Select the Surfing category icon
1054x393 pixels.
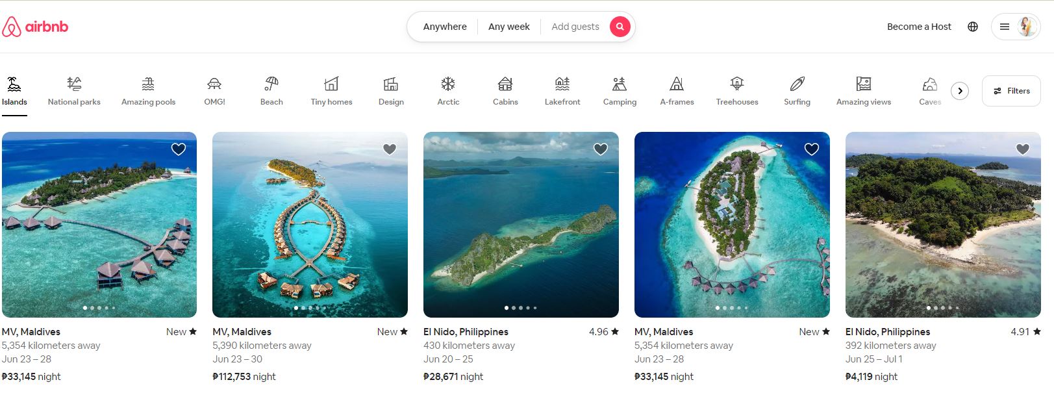797,90
